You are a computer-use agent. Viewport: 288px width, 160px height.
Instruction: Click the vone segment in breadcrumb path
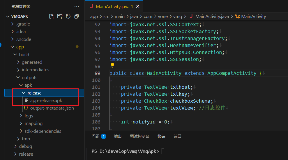pyautogui.click(x=162, y=17)
